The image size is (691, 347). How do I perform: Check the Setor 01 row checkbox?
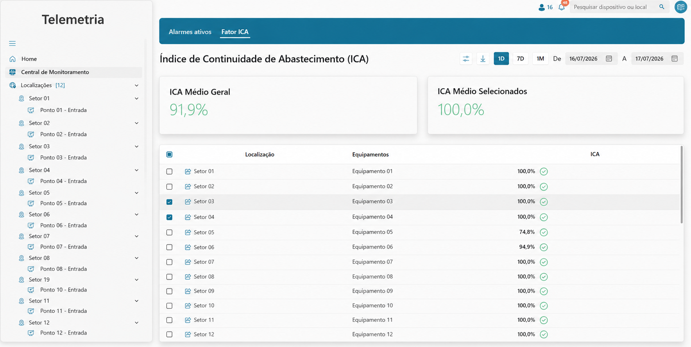tap(169, 171)
